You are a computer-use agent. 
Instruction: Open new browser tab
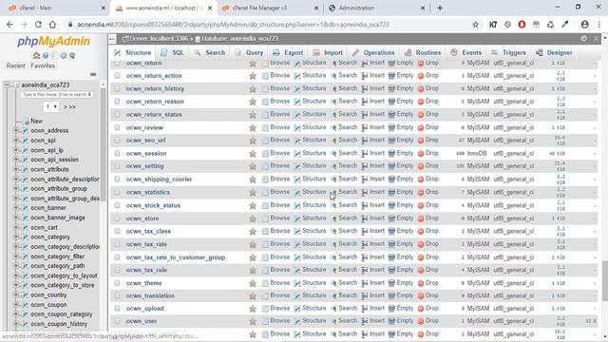coord(440,8)
